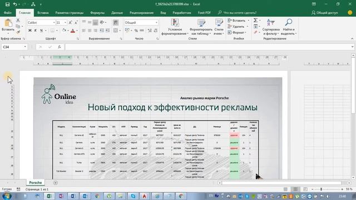Click the insert function fx icon

point(60,47)
